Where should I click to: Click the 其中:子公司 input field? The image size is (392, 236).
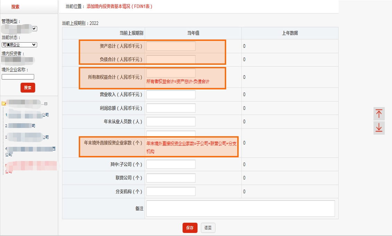tap(171, 164)
